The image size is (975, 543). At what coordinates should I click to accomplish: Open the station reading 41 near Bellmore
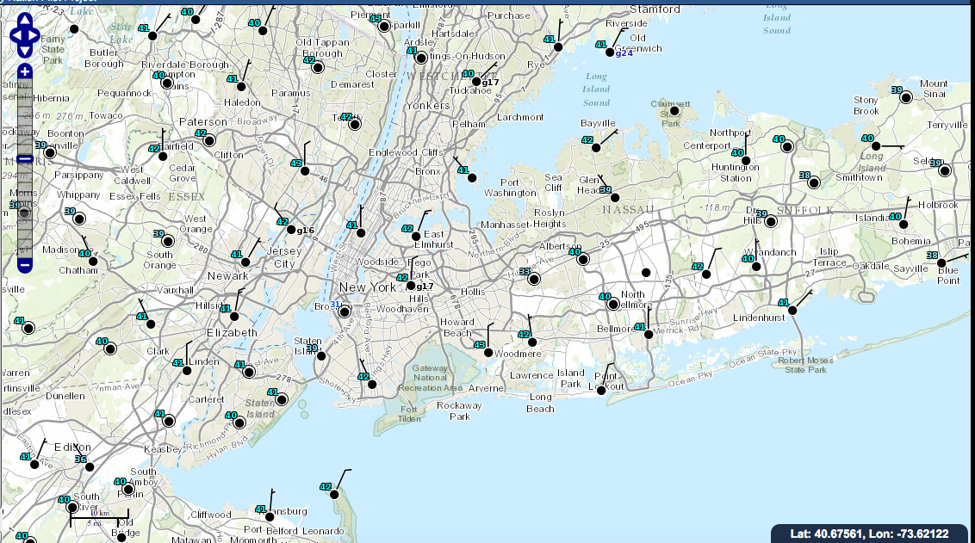[x=649, y=335]
